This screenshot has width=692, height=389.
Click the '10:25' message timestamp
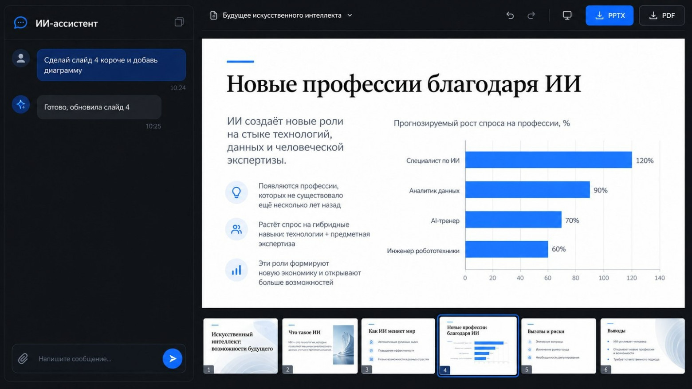(153, 126)
